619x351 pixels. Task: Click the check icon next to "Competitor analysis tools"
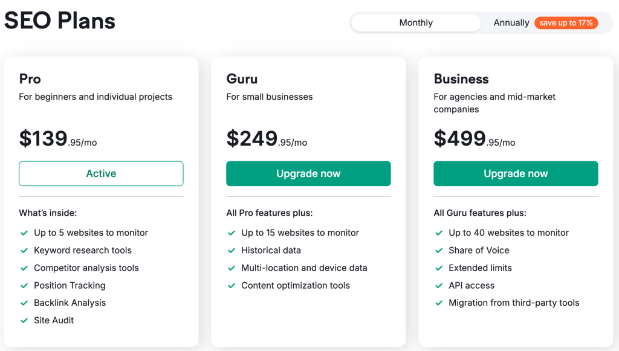(24, 268)
